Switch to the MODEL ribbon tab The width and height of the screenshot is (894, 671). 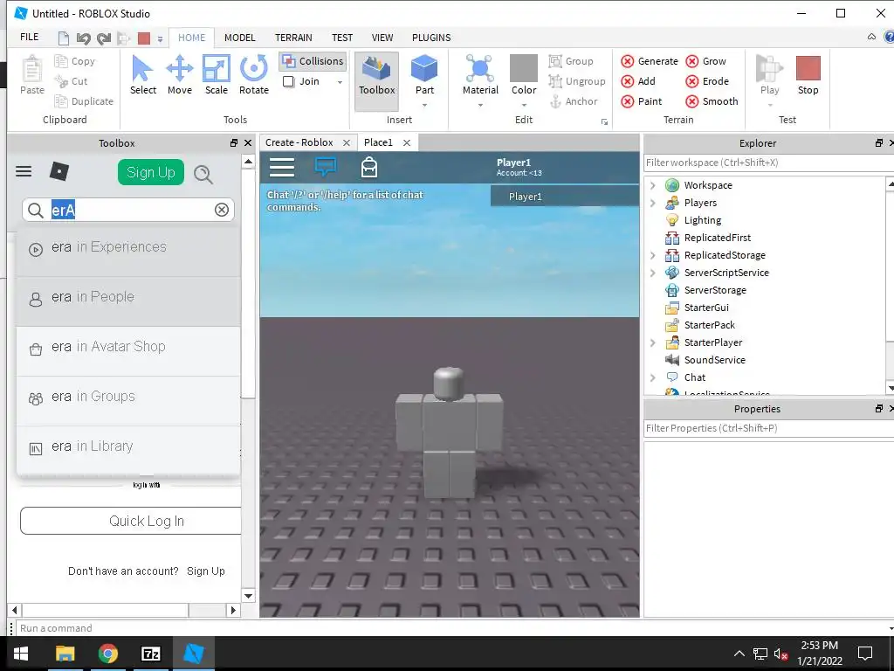(x=239, y=38)
